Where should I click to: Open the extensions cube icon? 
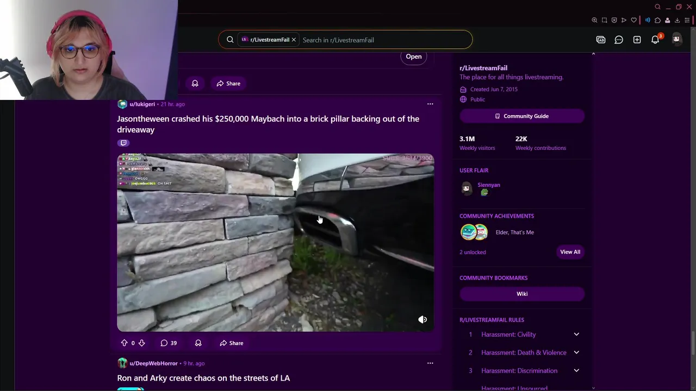pos(657,20)
